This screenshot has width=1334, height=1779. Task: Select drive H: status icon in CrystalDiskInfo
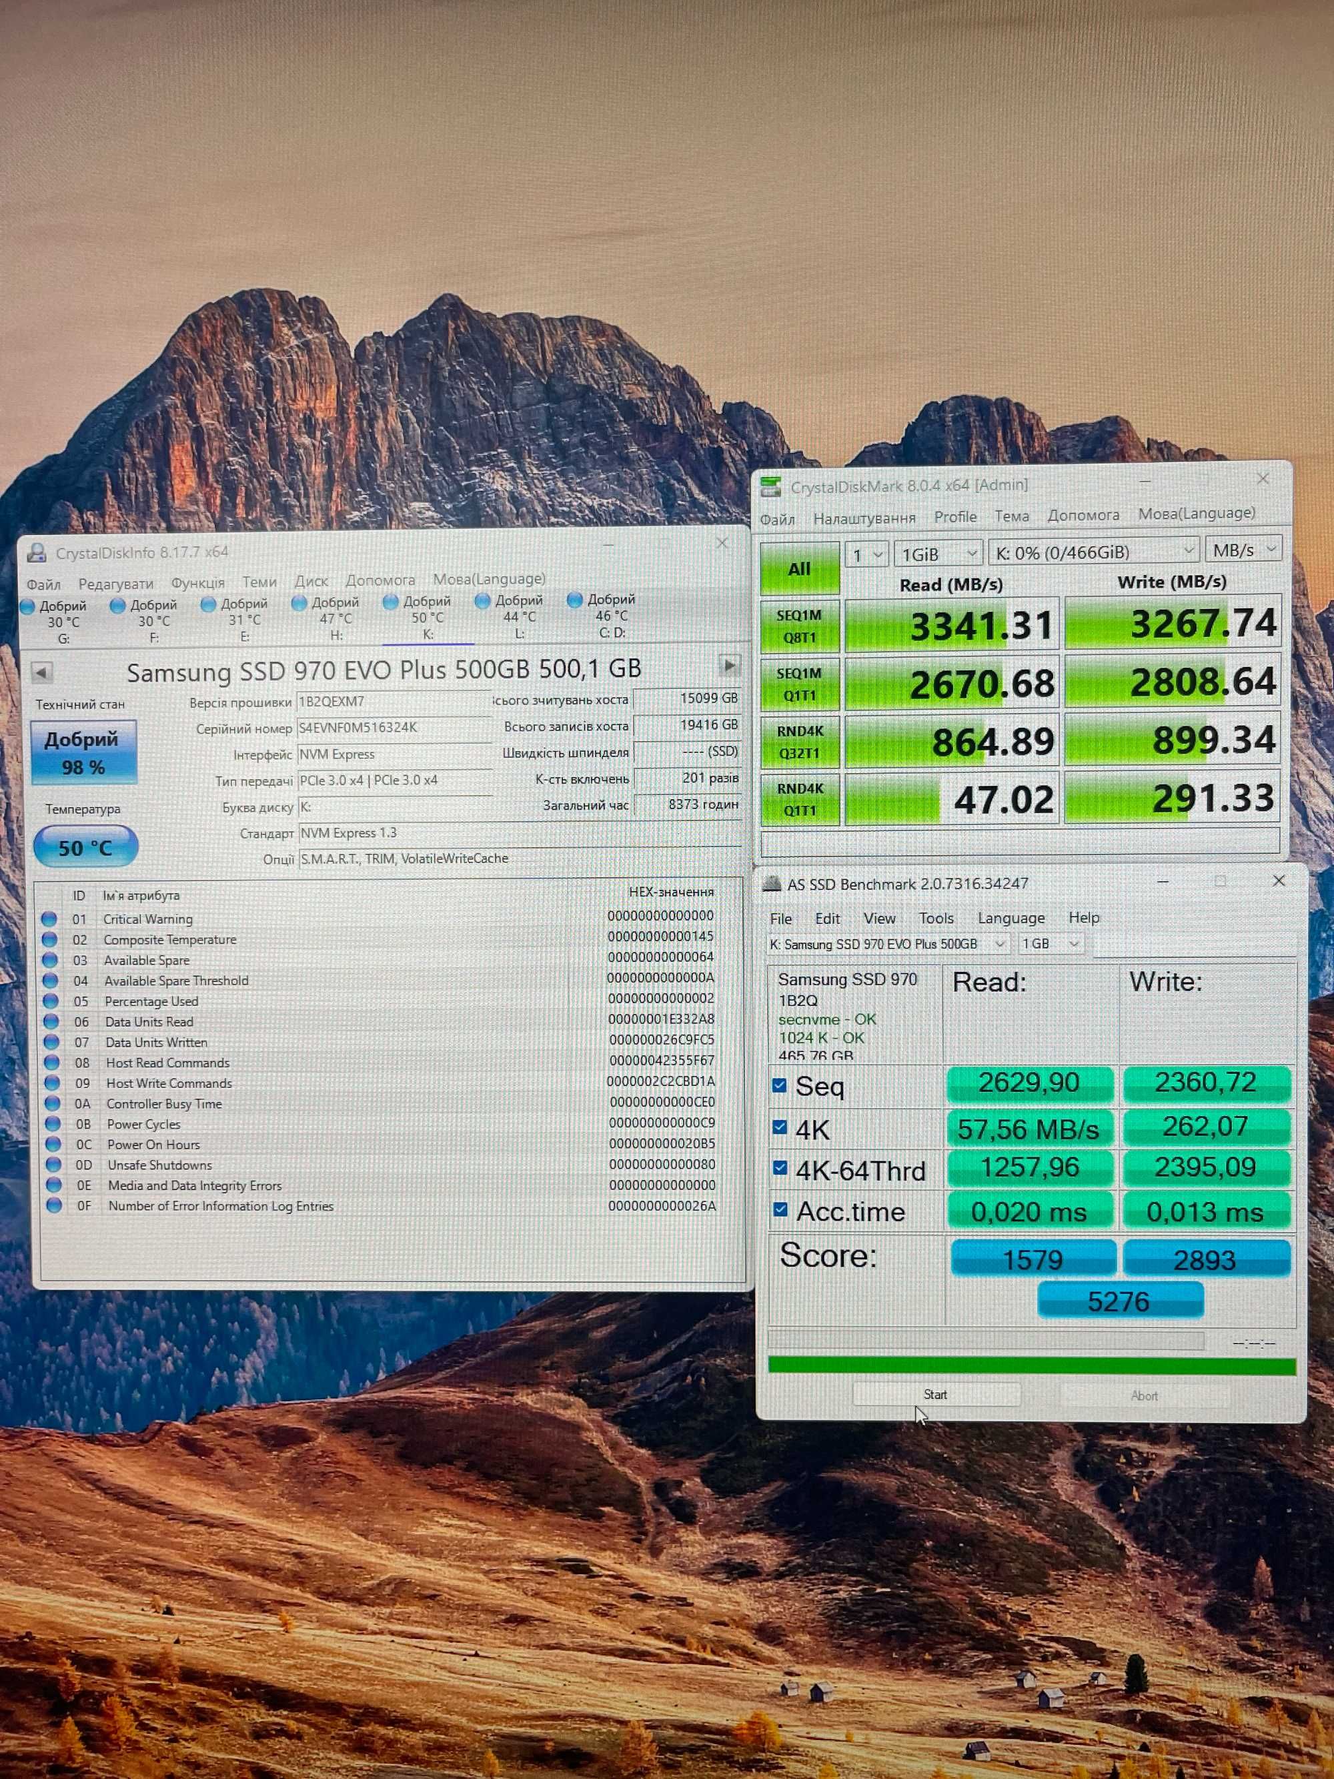point(300,602)
